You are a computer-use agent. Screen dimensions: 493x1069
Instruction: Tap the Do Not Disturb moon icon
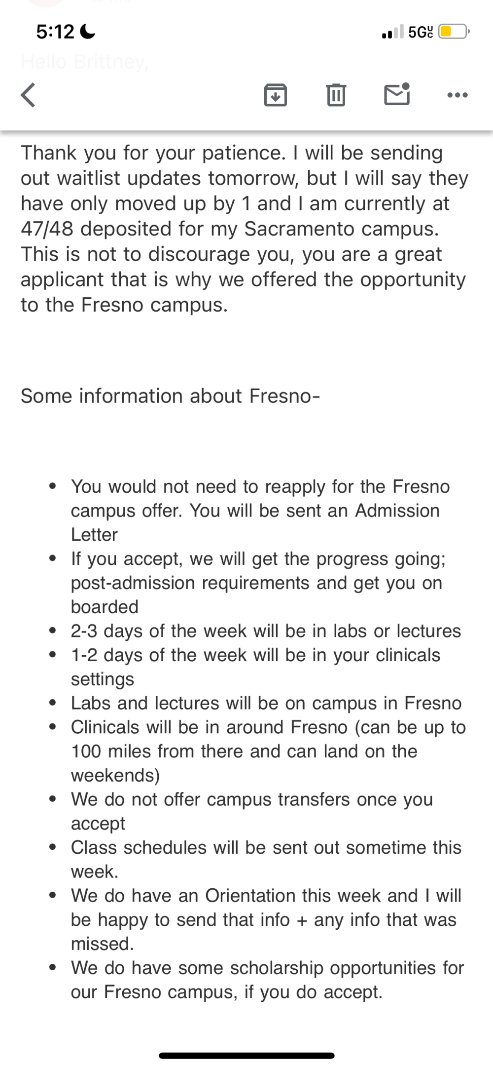(87, 32)
